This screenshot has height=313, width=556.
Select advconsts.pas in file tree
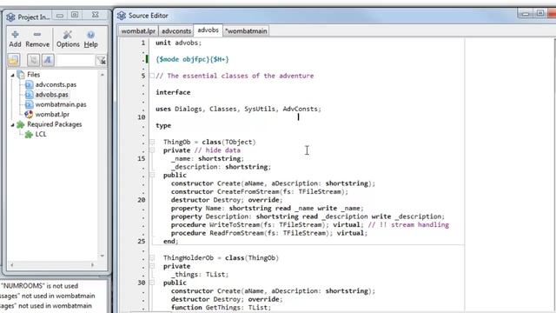click(x=56, y=84)
